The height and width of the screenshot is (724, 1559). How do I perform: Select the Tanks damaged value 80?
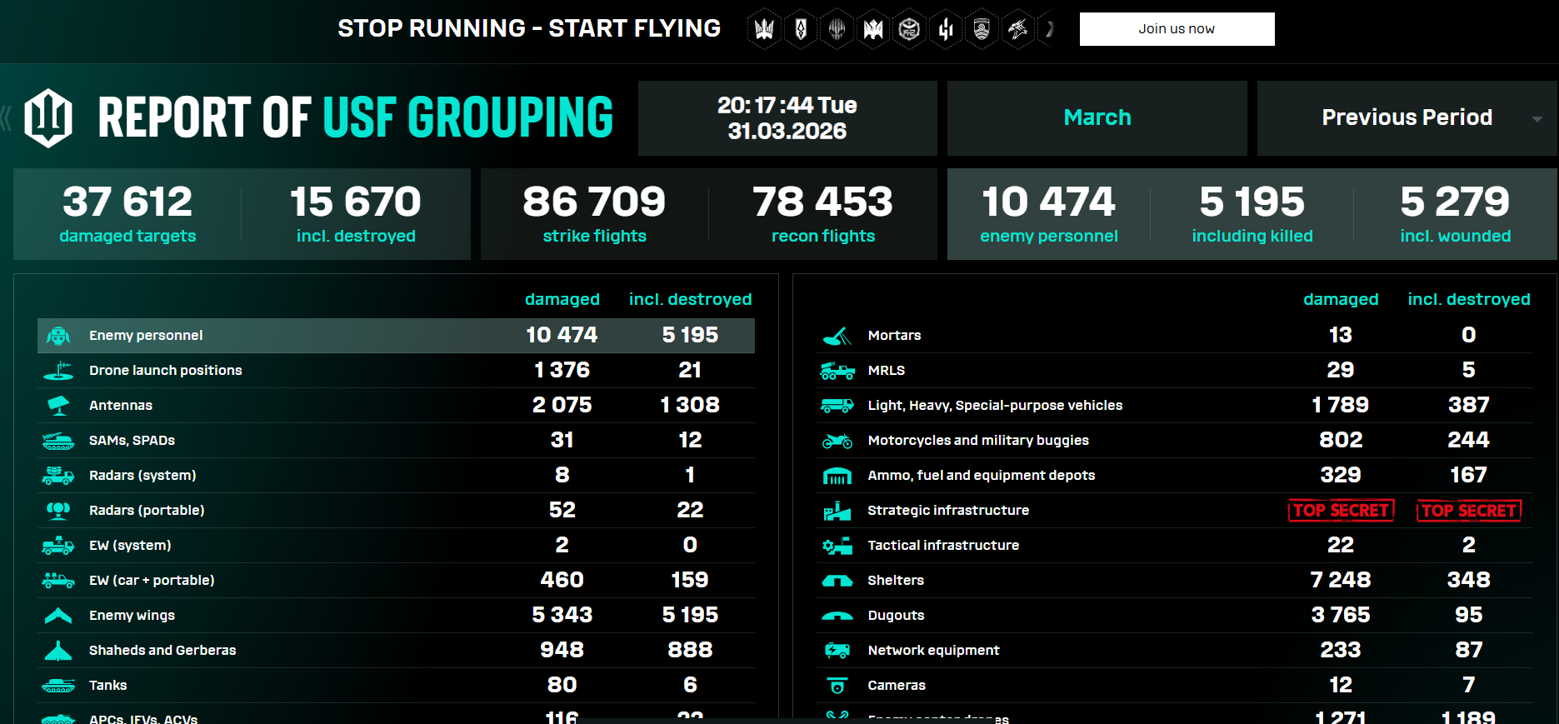(x=562, y=685)
